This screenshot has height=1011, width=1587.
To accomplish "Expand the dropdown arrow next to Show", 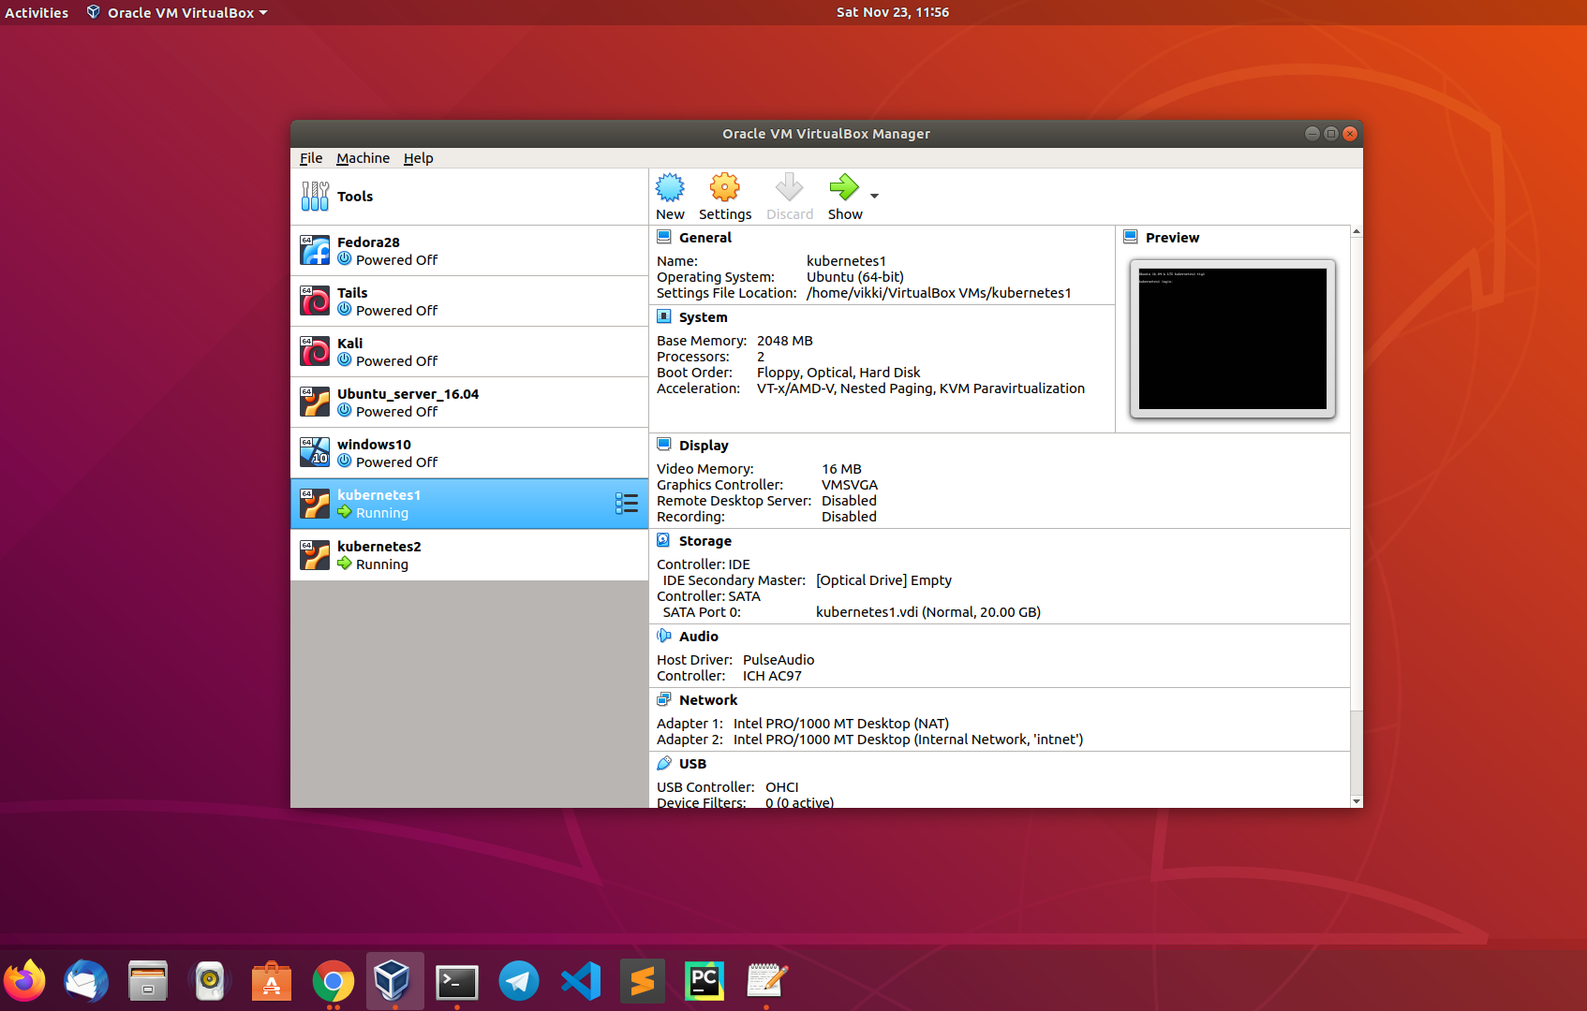I will pyautogui.click(x=874, y=197).
